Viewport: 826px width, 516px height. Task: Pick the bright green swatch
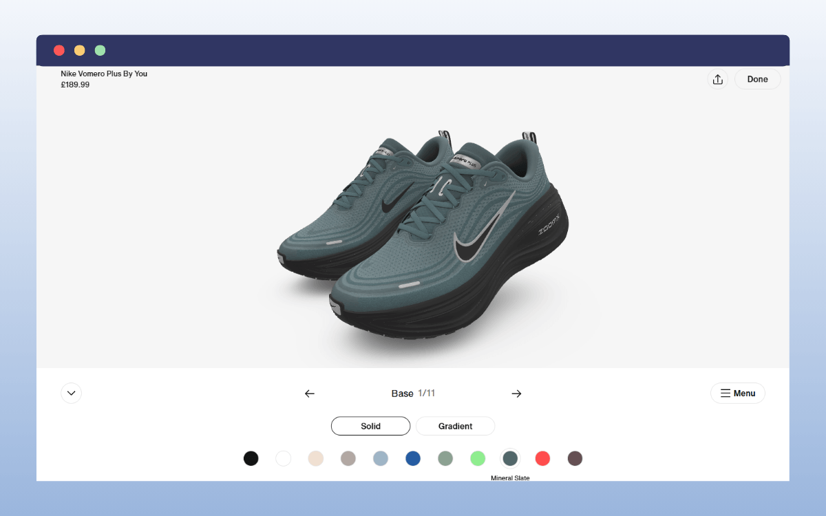pos(478,458)
